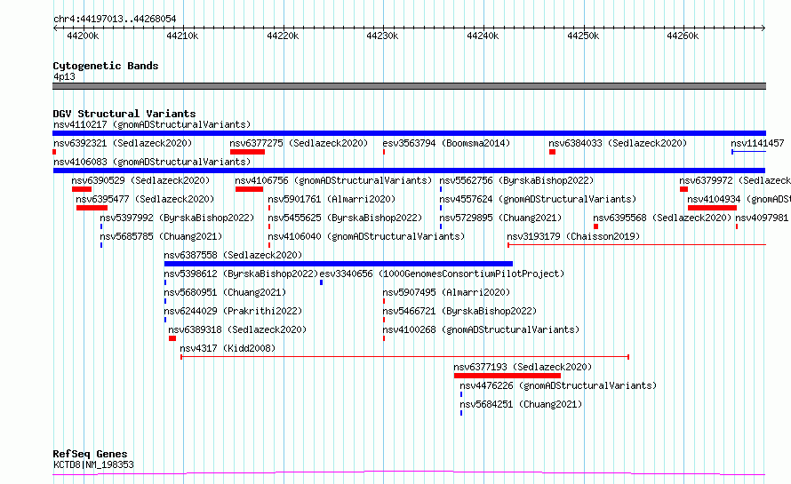The height and width of the screenshot is (484, 791).
Task: Open nsv6390529 Sedlazeck2020 variant details
Action: [x=140, y=180]
